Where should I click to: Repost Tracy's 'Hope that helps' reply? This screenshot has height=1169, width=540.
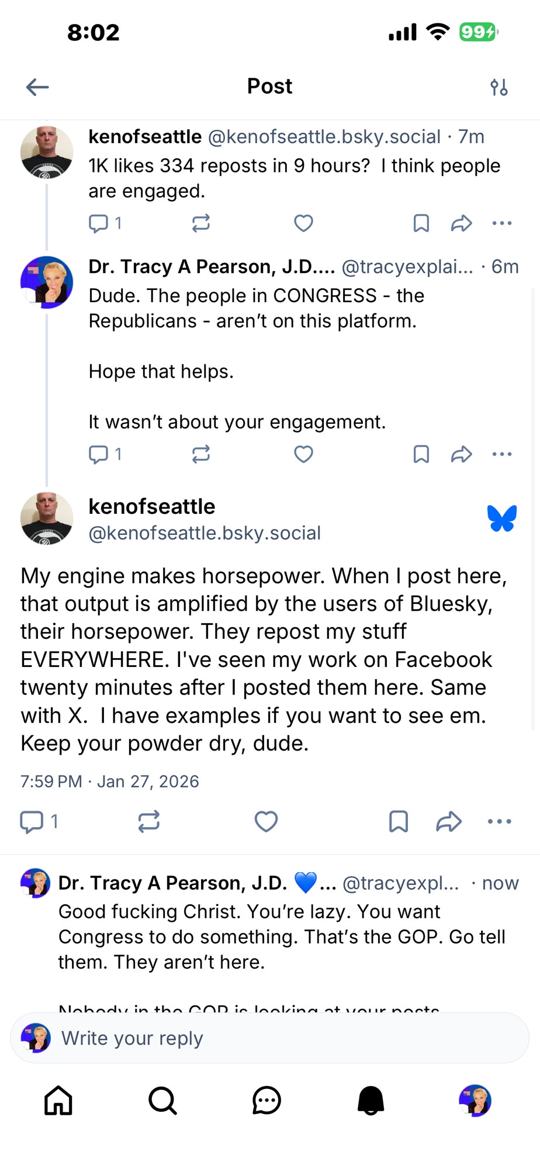coord(201,454)
